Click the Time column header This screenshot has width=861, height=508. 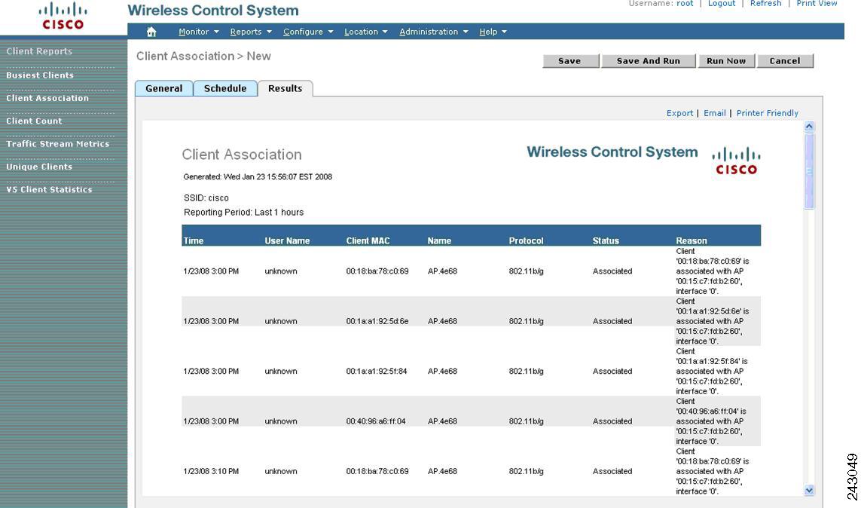point(194,240)
